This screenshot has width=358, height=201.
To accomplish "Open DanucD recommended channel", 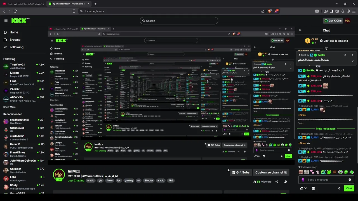I will (24, 146).
